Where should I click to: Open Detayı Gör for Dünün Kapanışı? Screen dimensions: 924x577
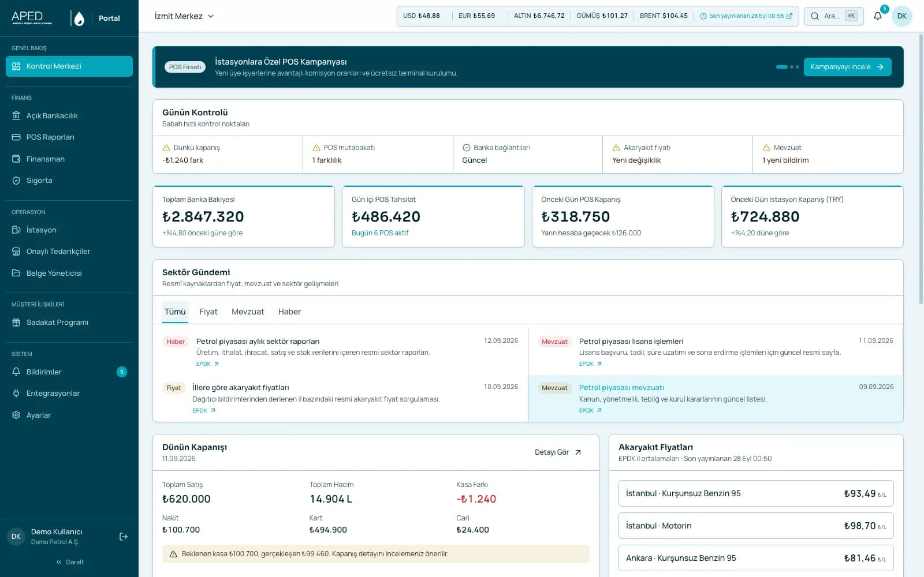[558, 452]
